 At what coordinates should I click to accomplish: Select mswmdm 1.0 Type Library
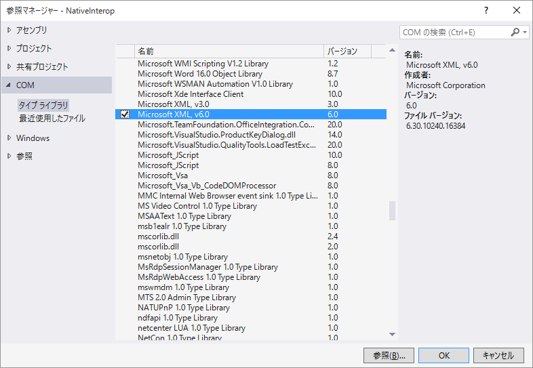251,287
